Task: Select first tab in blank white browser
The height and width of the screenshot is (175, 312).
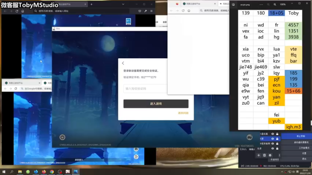Action: [x=199, y=4]
